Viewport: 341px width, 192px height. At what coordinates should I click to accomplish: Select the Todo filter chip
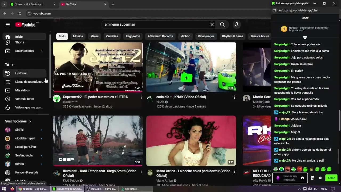[x=62, y=36]
